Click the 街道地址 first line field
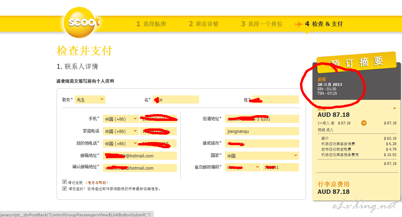402x217 pixels. pos(262,119)
